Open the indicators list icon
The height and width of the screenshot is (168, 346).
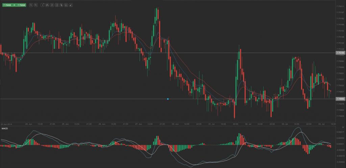point(52,5)
